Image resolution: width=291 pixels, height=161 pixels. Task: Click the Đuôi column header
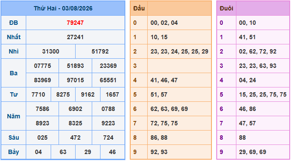tap(226, 8)
